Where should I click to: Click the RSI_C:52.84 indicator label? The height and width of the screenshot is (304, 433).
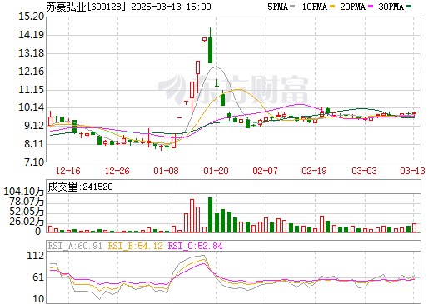point(196,246)
